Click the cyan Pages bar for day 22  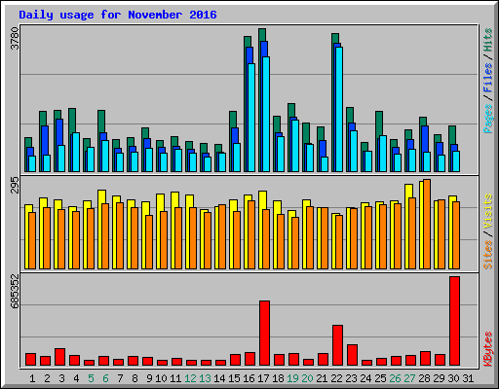(339, 109)
